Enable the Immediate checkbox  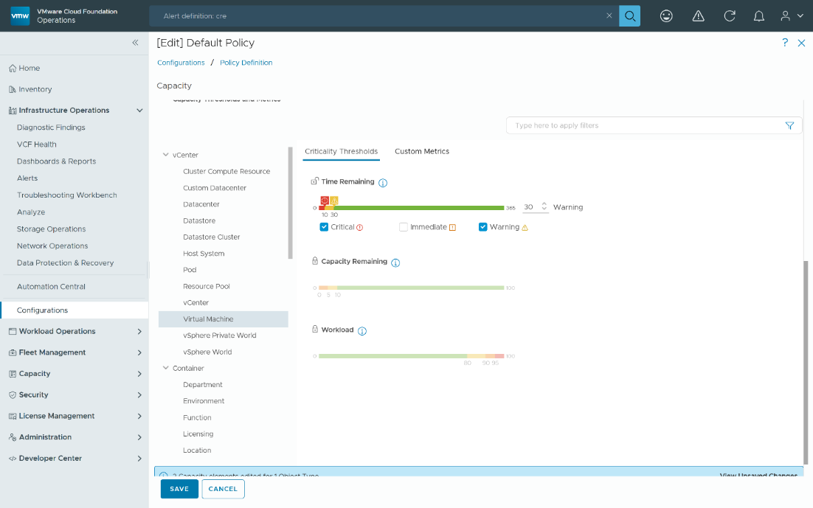[x=404, y=227]
